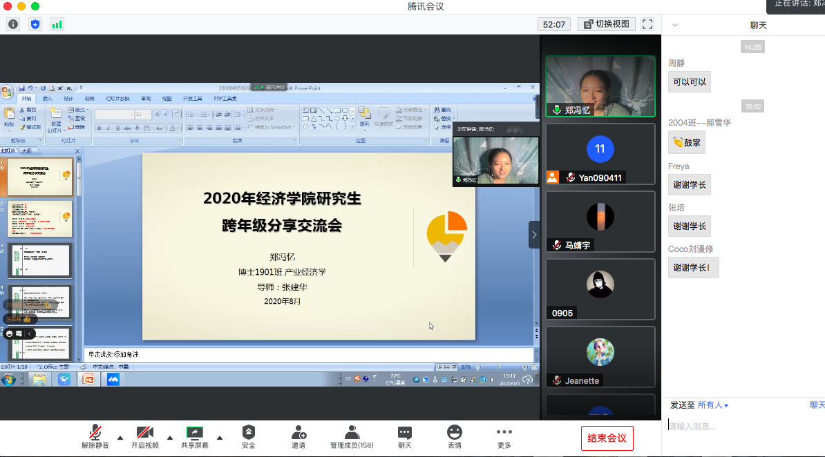Check the green network signal icon
Screen dimensions: 825x457
[57, 24]
